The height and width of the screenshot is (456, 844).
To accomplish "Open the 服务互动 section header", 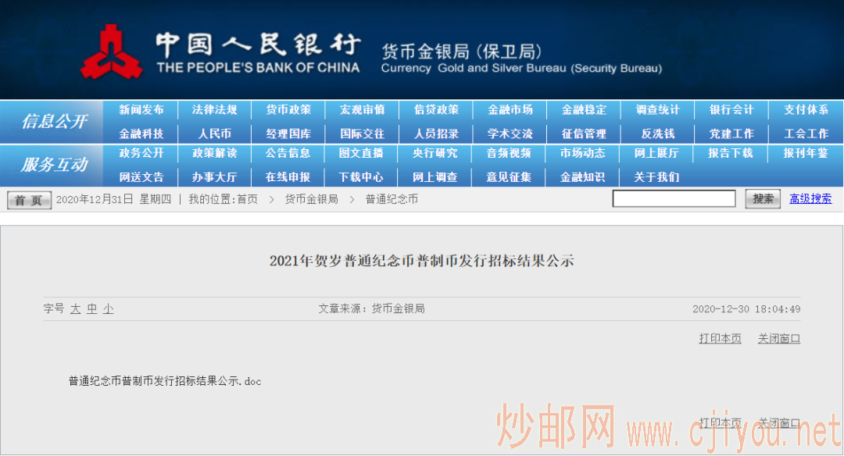I will click(54, 165).
